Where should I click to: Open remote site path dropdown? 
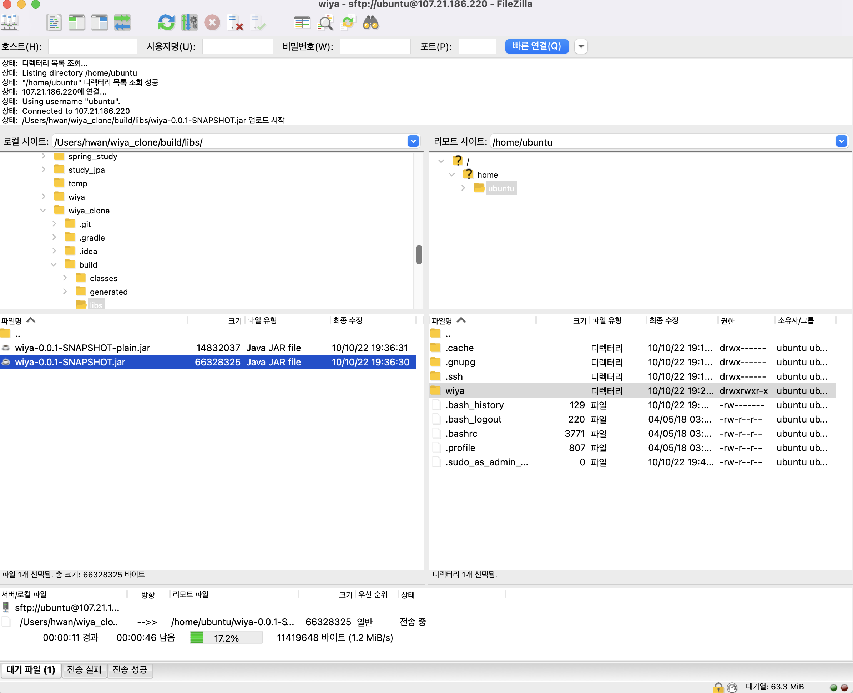842,141
